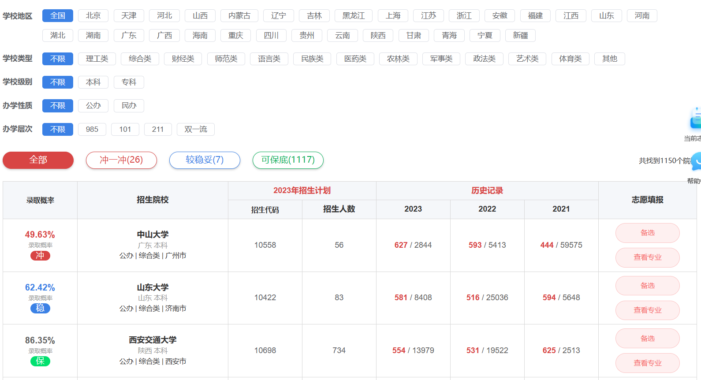Choose 师范类 school type
The width and height of the screenshot is (701, 380).
click(x=226, y=59)
